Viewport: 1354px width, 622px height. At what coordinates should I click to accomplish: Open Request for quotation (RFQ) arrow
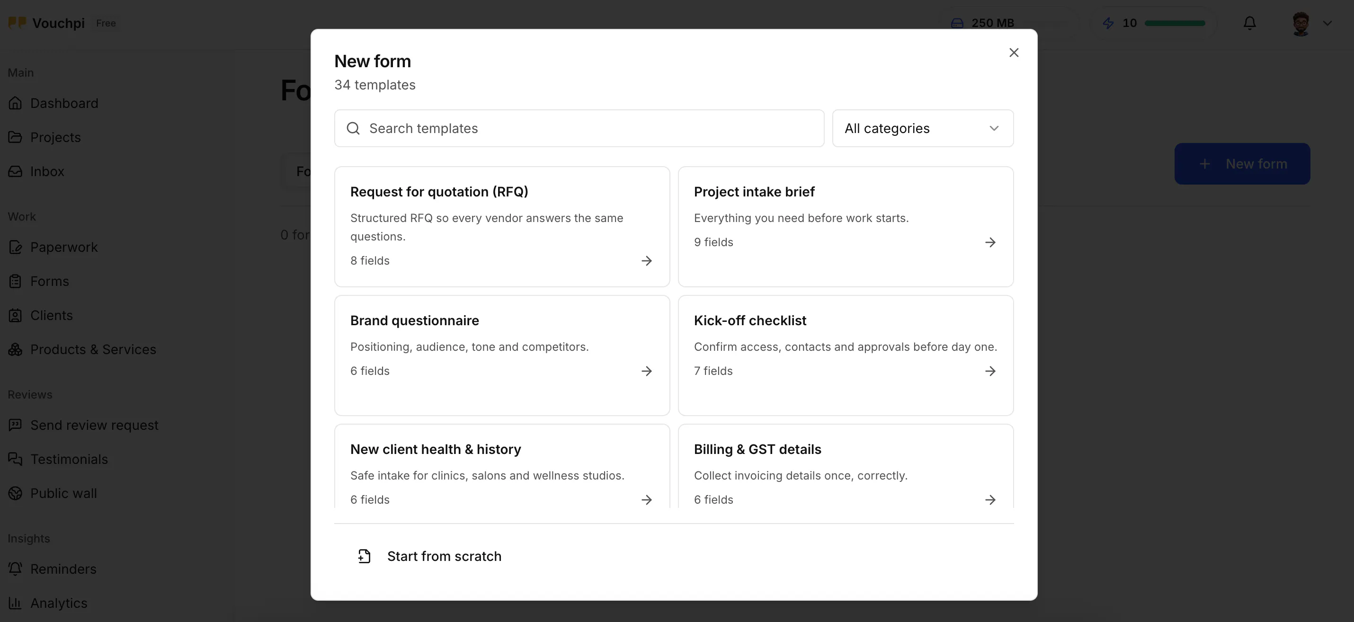[647, 260]
